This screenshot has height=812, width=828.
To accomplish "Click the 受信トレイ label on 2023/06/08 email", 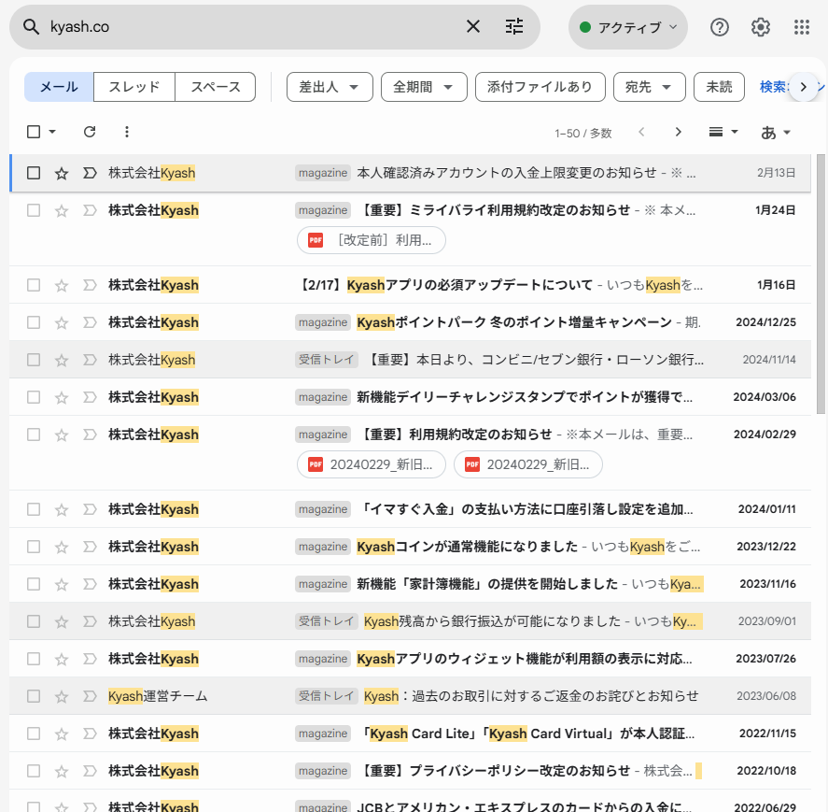I will point(327,696).
